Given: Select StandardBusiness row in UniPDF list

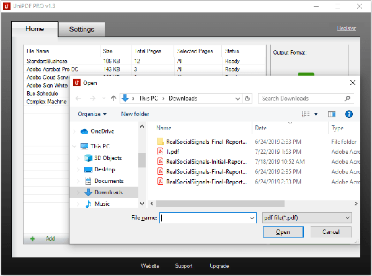Looking at the screenshot, I should (x=144, y=61).
